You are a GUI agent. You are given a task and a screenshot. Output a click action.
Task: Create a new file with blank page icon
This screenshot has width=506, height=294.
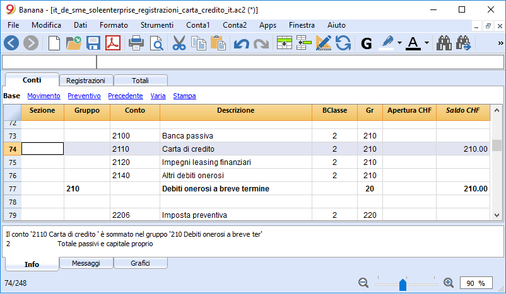point(55,43)
